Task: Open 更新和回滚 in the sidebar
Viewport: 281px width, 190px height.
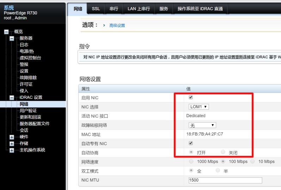Action: [30, 117]
